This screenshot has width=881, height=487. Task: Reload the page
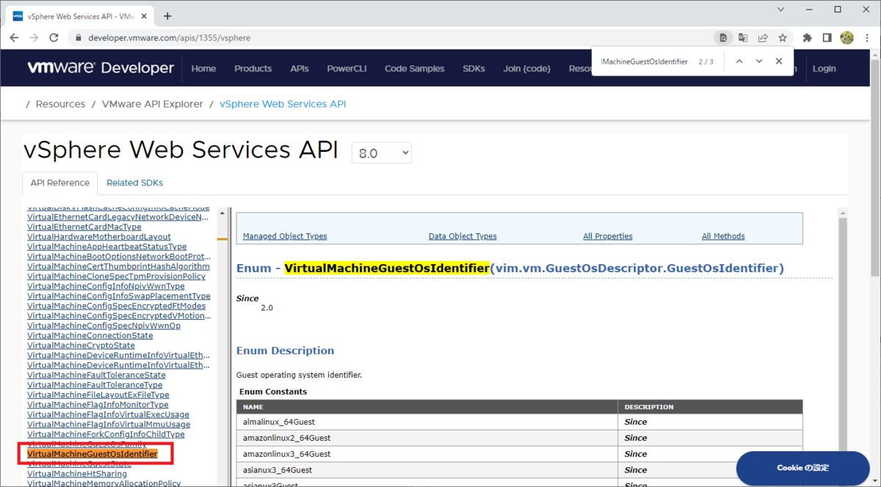pos(54,37)
